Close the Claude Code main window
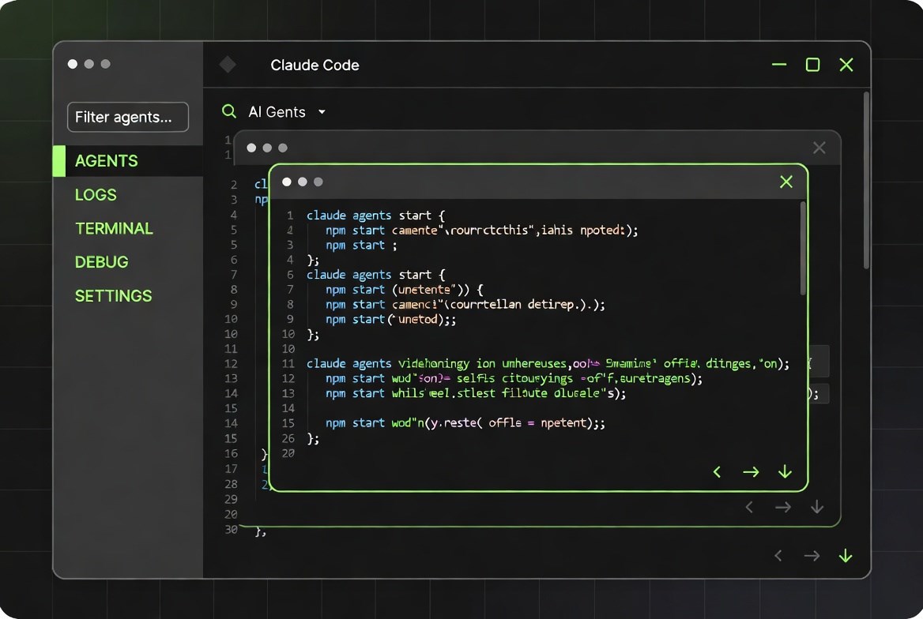The width and height of the screenshot is (923, 619). coord(846,64)
